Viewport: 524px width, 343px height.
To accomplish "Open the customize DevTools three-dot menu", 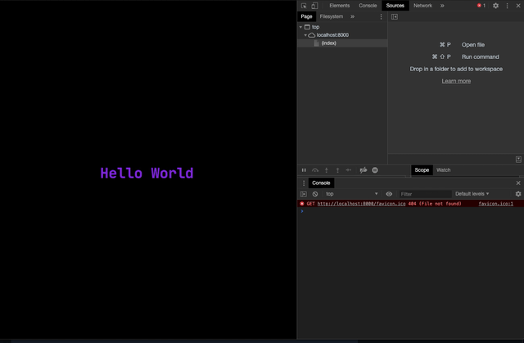I will [x=508, y=6].
